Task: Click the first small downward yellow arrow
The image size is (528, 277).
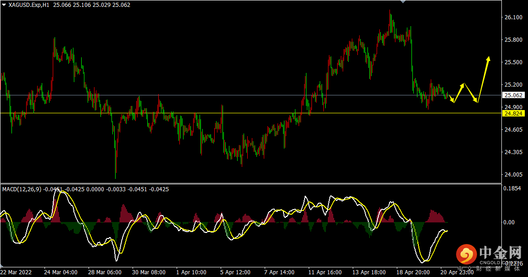Action: pos(452,100)
